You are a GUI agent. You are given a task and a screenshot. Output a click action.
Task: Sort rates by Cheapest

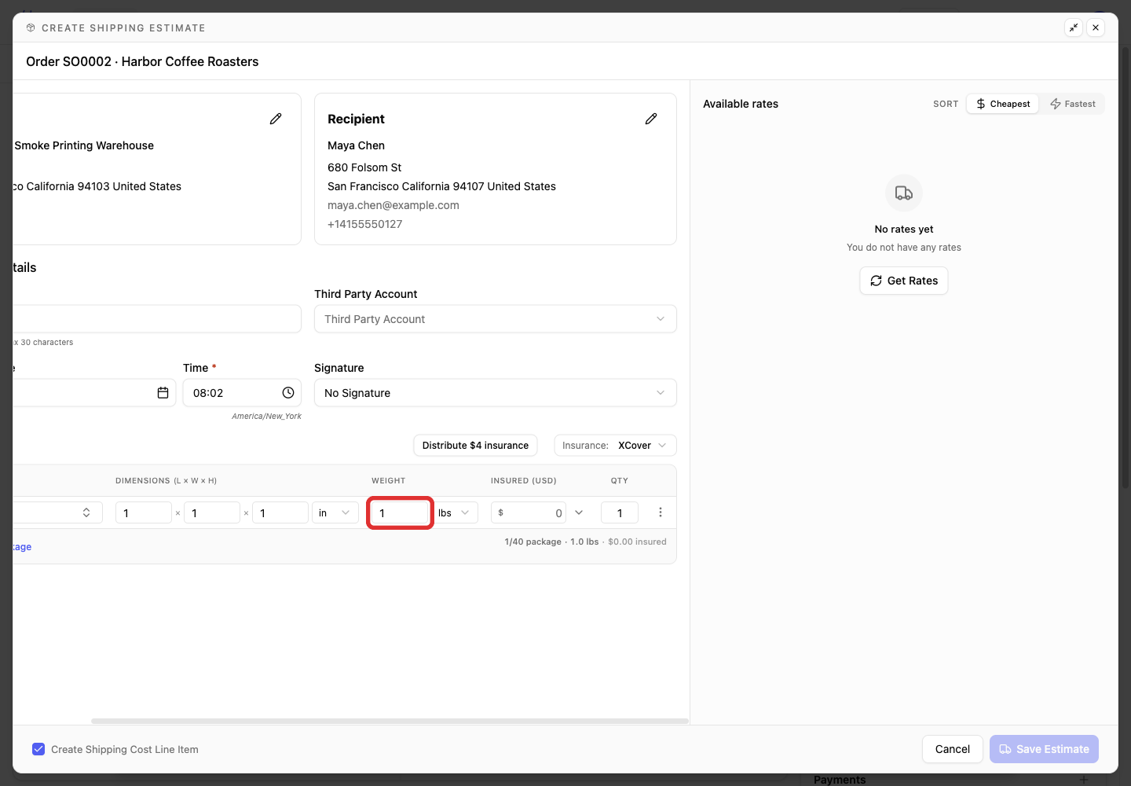[1003, 104]
